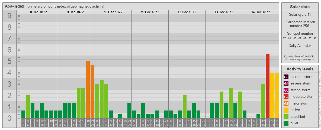Click the taller orange bar at 9 Dec 18-21
321x130 pixels.
tap(88, 90)
